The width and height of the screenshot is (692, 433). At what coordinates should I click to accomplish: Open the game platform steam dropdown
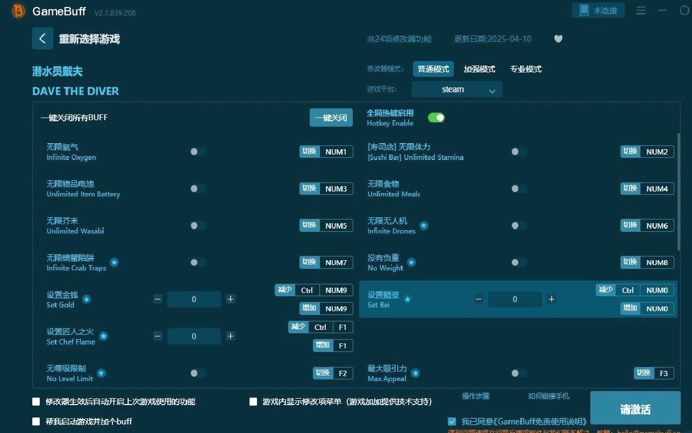pos(457,90)
